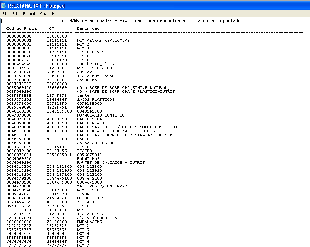This screenshot has width=310, height=247.
Task: Click the description 'REGRA I'
Action: coord(86,202)
